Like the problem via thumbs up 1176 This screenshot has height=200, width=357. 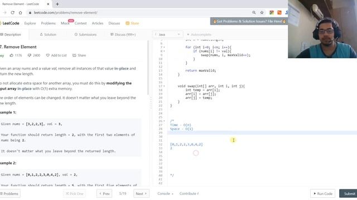pos(16,56)
